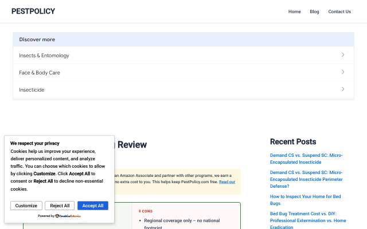
Task: Click Customize in the cookie banner
Action: [x=26, y=206]
